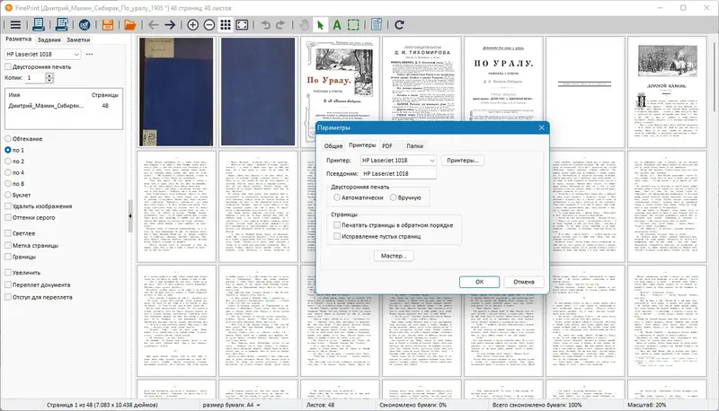Click the Отмена button
This screenshot has height=411, width=719.
[x=524, y=282]
